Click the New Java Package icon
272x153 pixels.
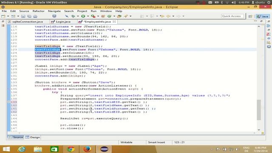click(103, 16)
